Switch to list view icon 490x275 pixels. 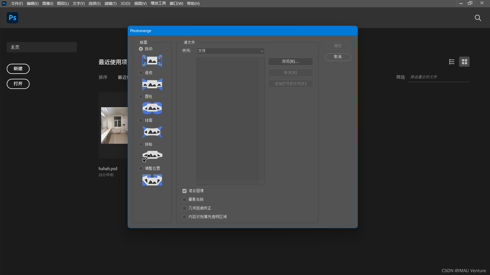coord(452,62)
